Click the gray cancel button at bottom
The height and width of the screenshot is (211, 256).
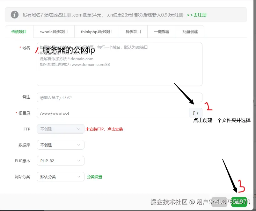click(x=219, y=202)
